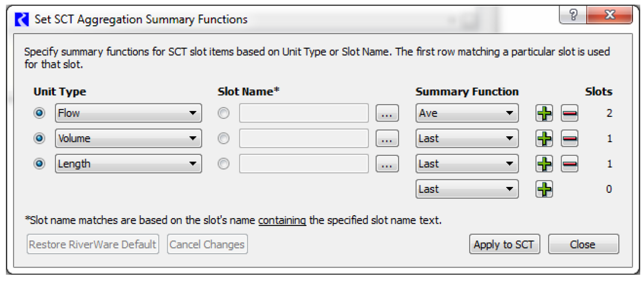Click the slot browse ellipsis button in Length row
The width and height of the screenshot is (644, 284).
pos(387,164)
